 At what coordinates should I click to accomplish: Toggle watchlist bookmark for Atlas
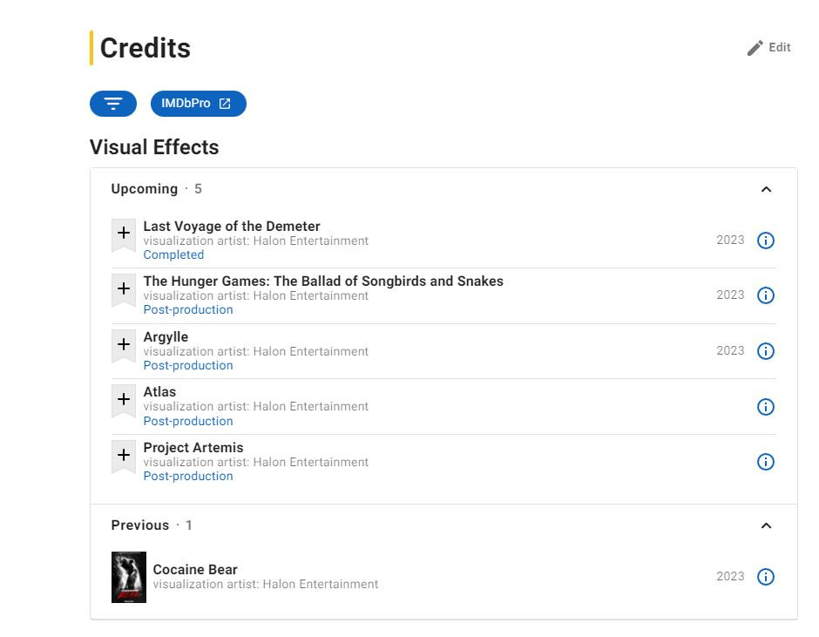click(x=124, y=399)
